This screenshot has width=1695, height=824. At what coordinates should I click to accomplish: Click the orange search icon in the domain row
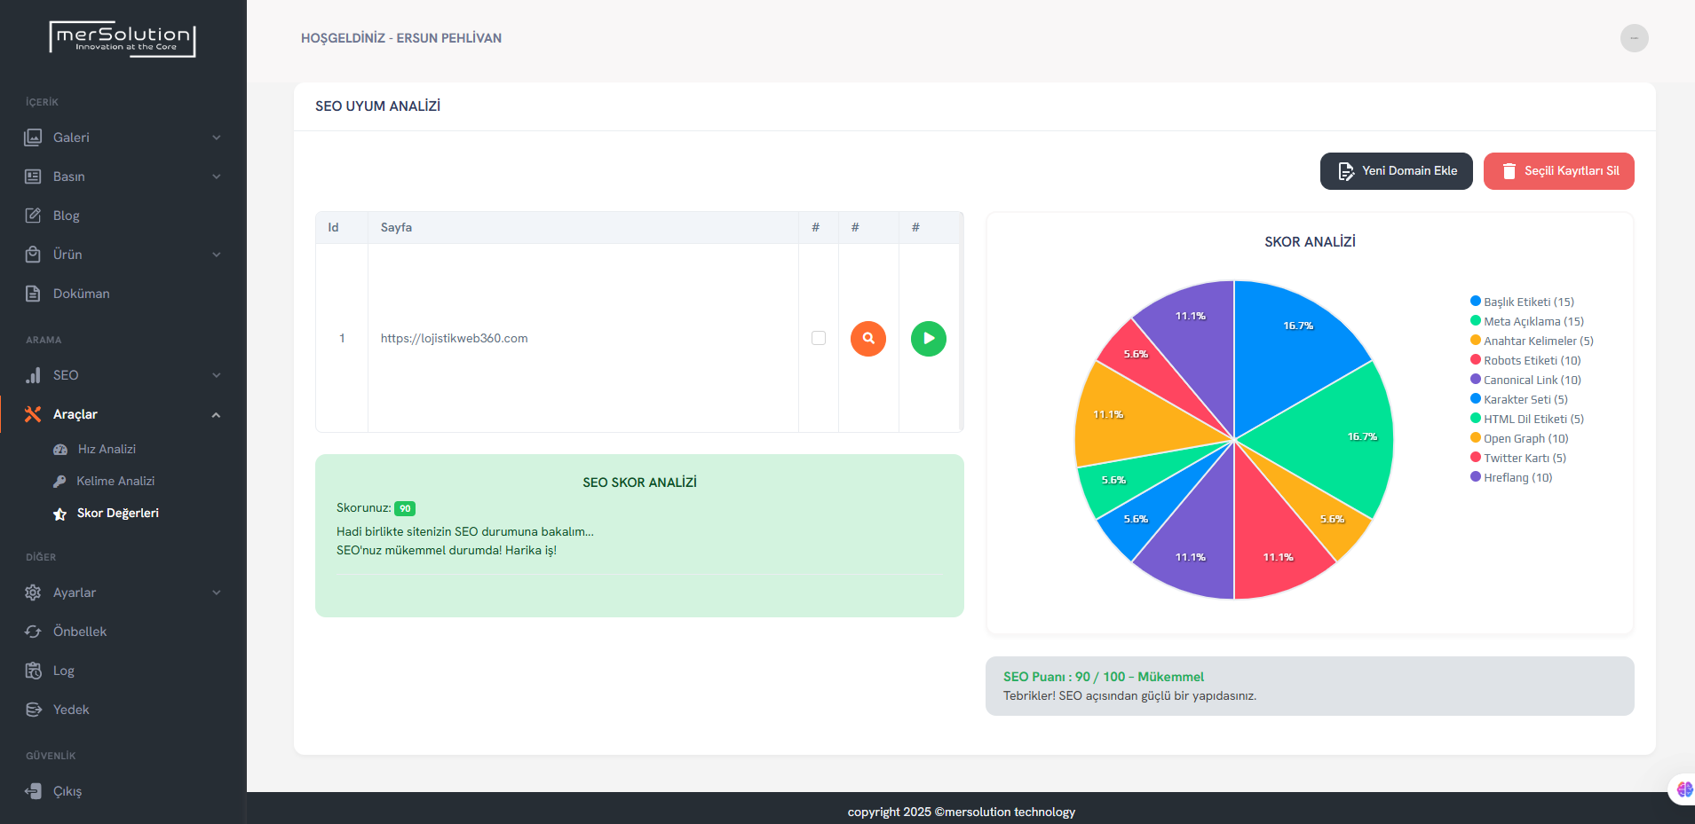click(x=867, y=338)
